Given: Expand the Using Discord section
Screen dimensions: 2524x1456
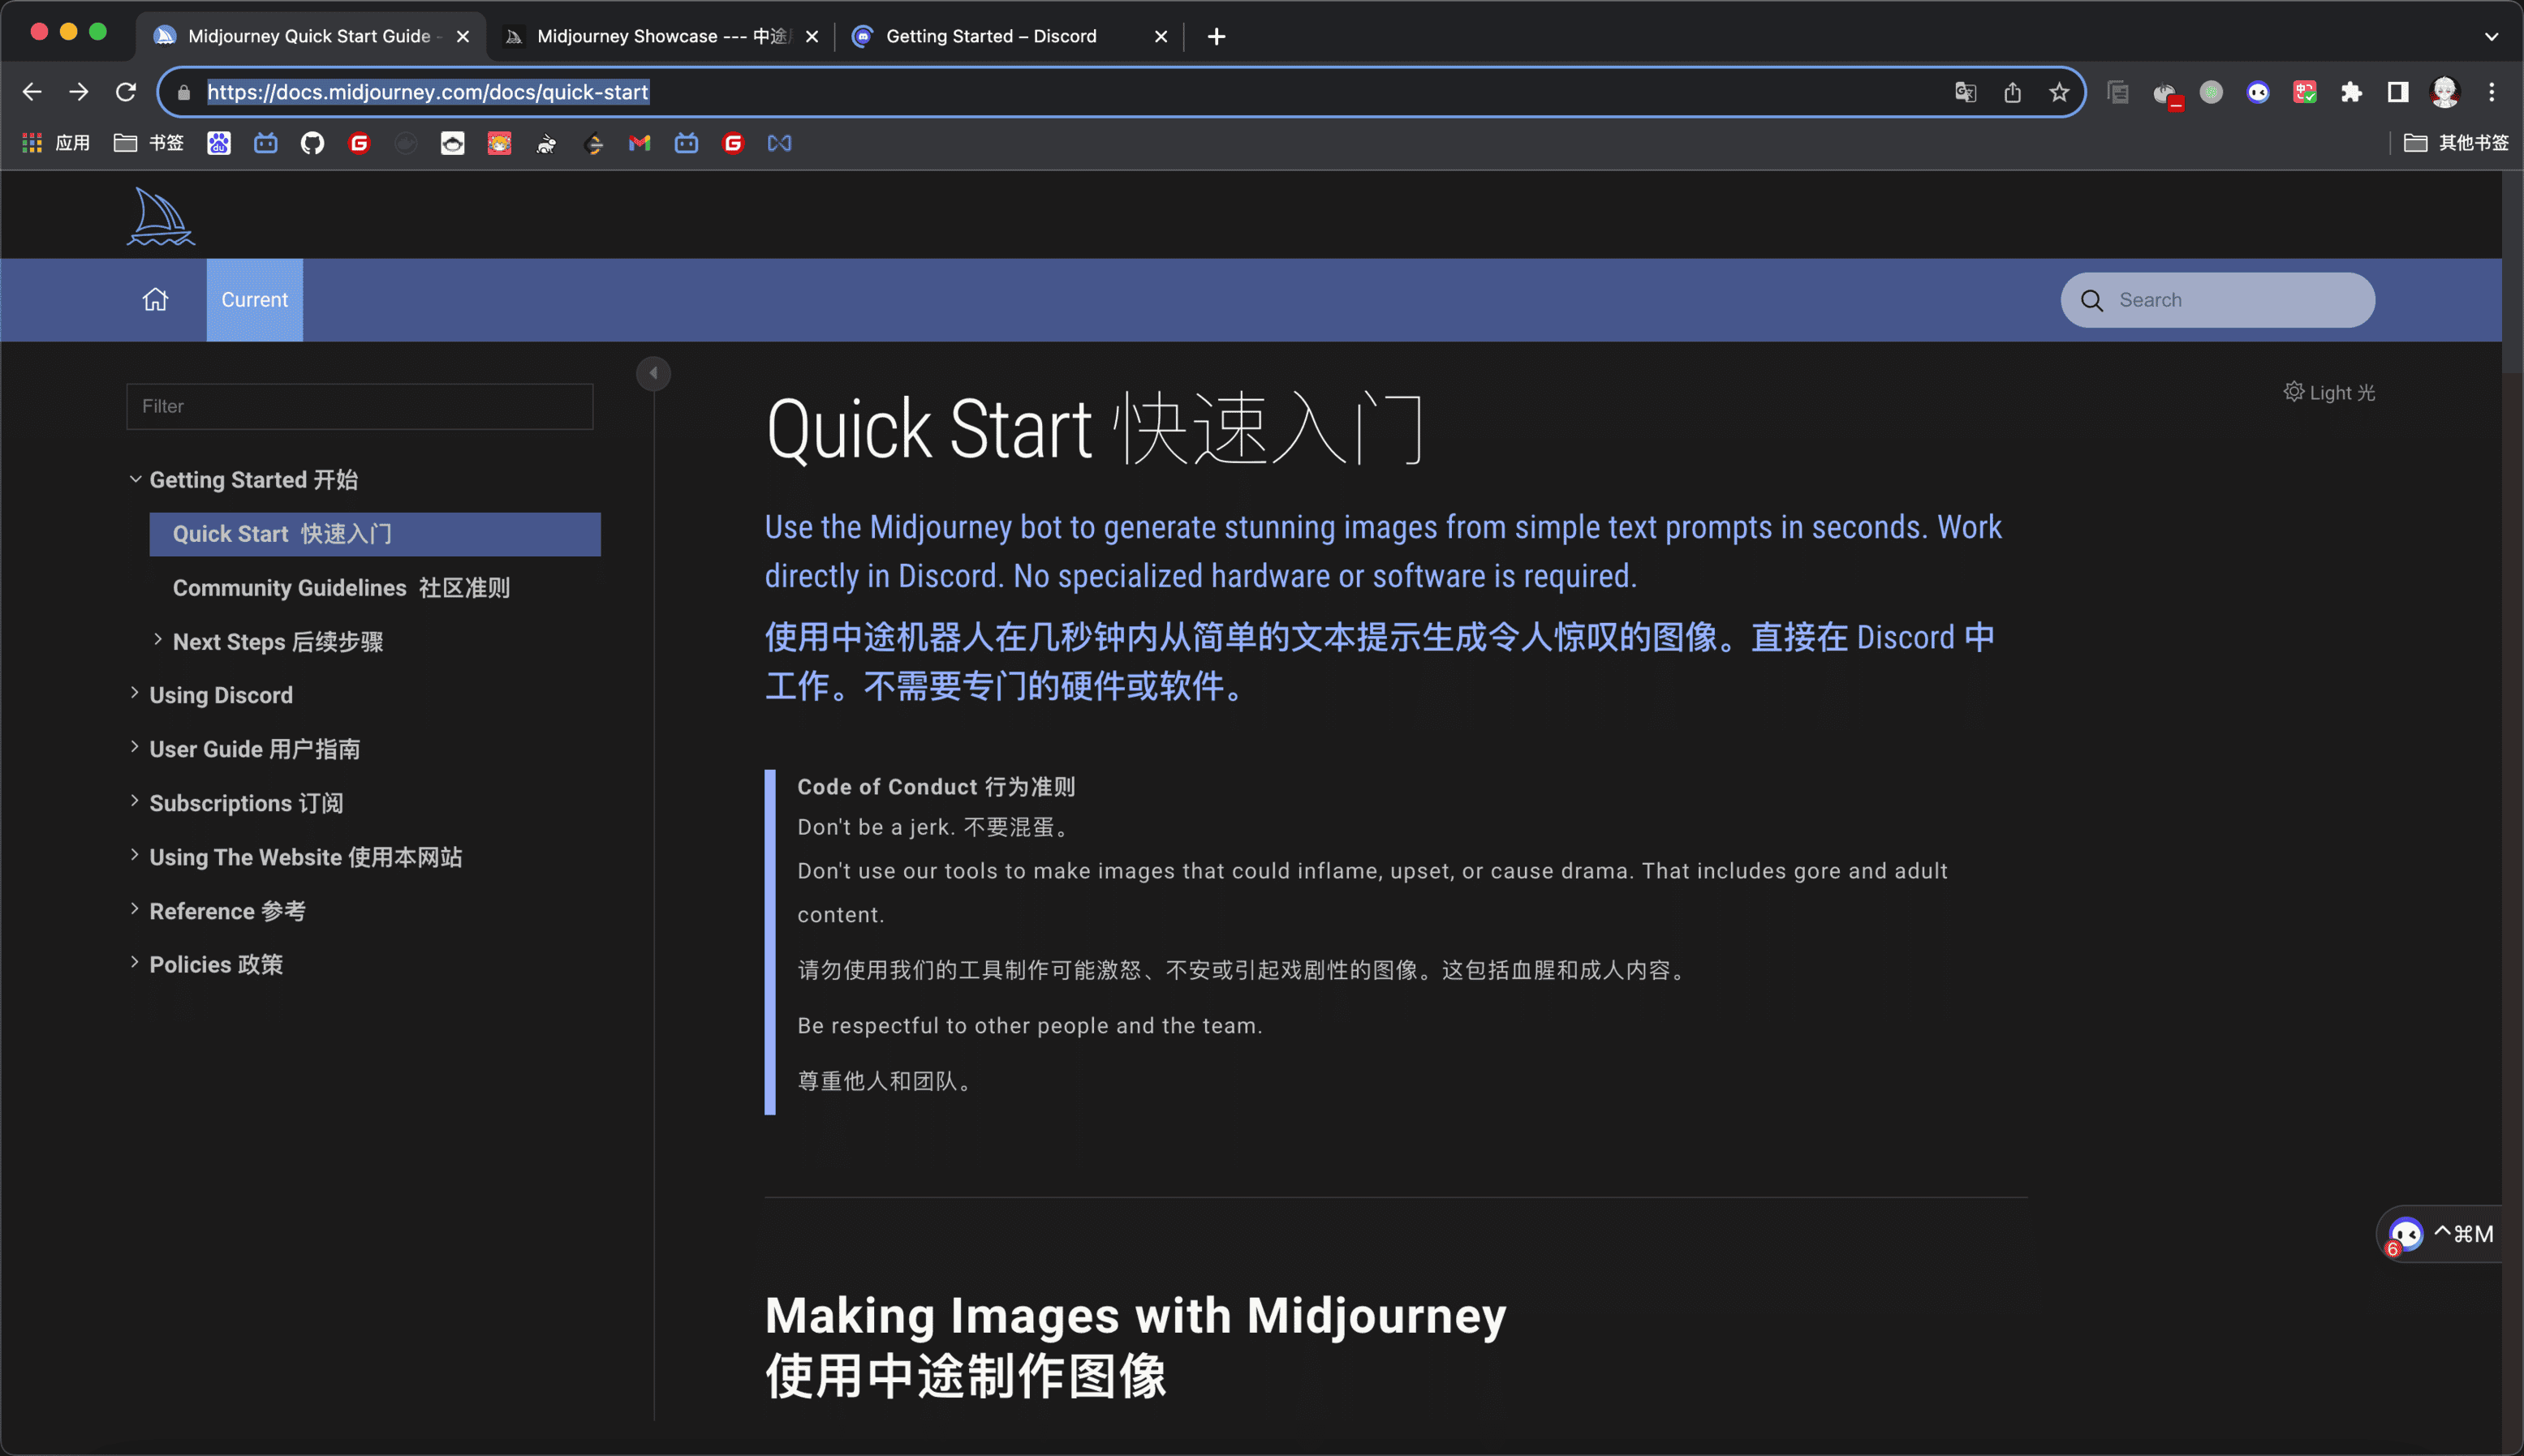Looking at the screenshot, I should pos(220,694).
